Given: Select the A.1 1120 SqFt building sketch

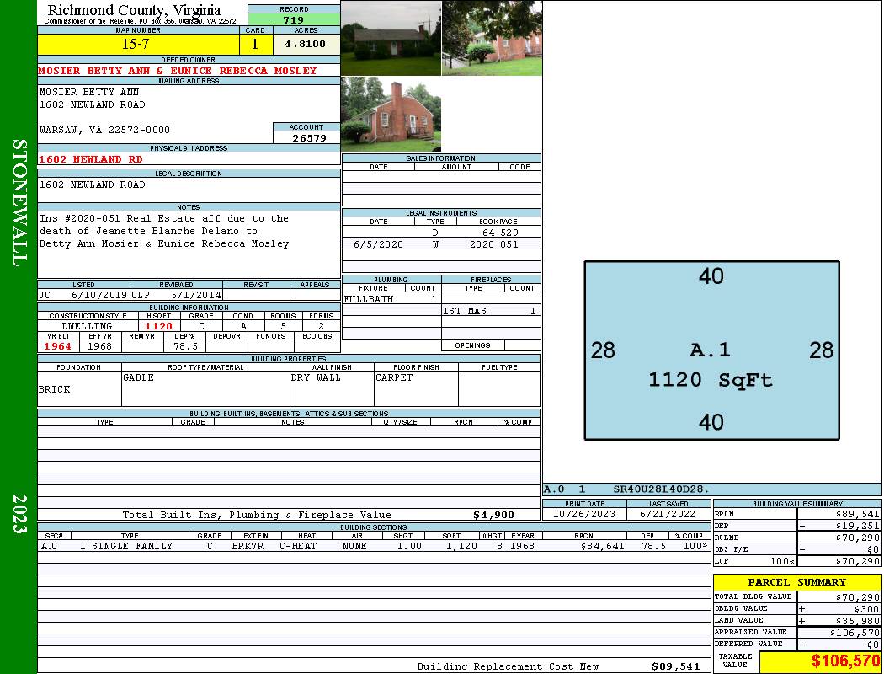Looking at the screenshot, I should click(x=711, y=350).
